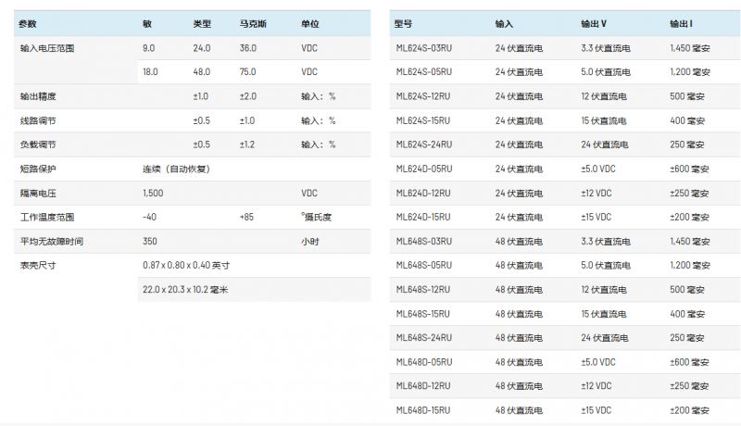
Task: Select the +85 maximum temperature value
Action: [x=246, y=218]
